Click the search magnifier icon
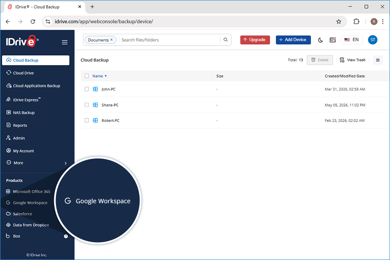Screen dimensions: 390x260 pos(226,40)
